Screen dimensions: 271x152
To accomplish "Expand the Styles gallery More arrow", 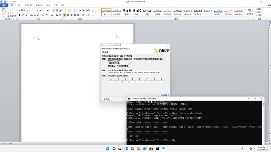I will 245,15.
